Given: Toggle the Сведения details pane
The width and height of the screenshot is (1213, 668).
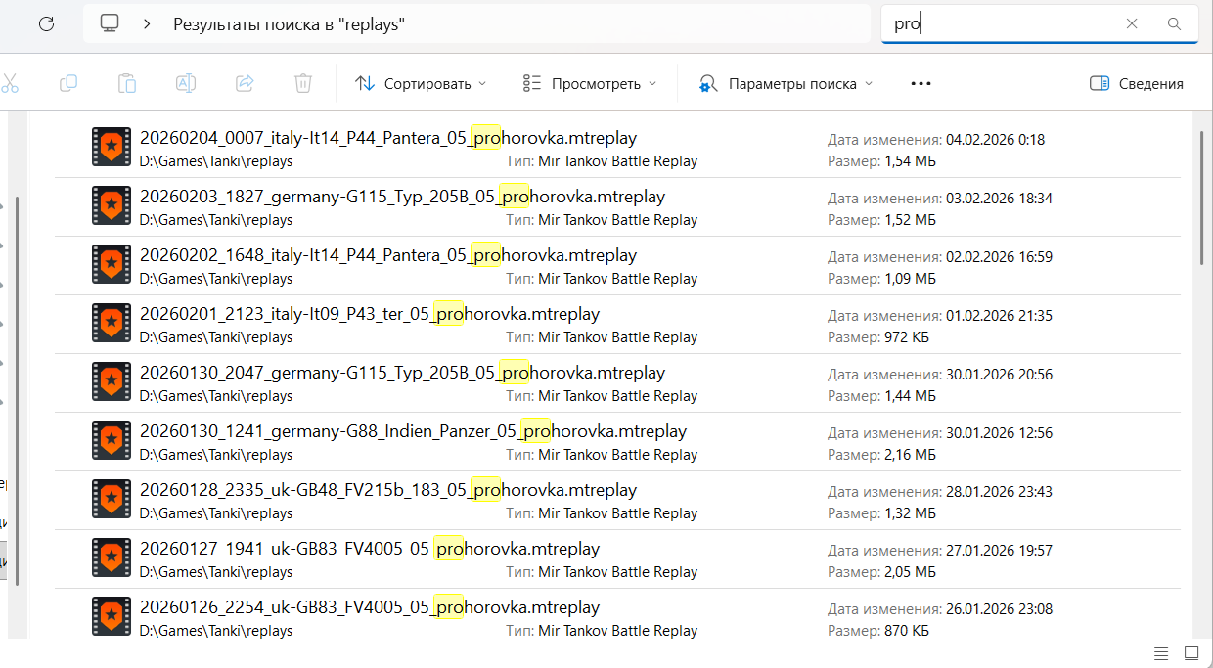Looking at the screenshot, I should click(x=1137, y=83).
